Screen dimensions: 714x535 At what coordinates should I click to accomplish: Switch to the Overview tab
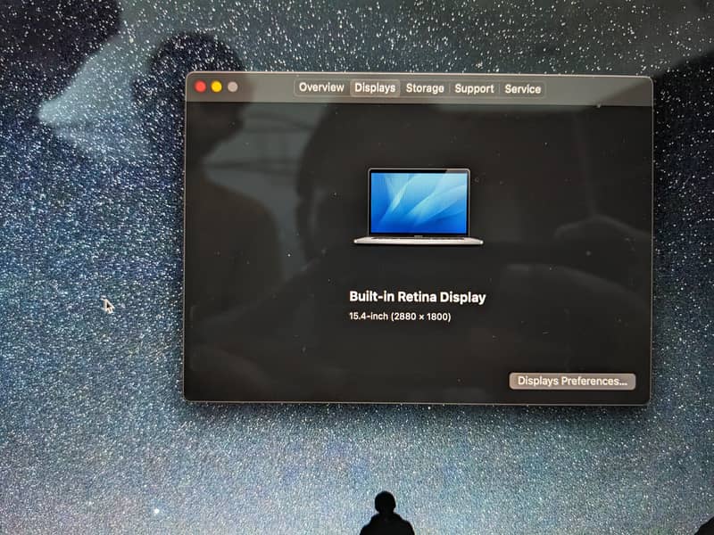click(x=320, y=88)
